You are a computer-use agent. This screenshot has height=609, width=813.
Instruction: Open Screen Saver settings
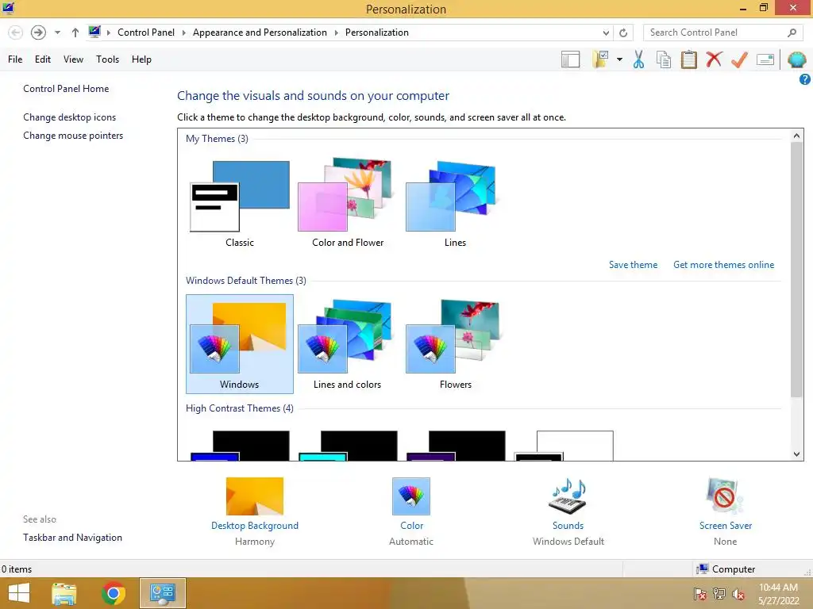pos(726,504)
